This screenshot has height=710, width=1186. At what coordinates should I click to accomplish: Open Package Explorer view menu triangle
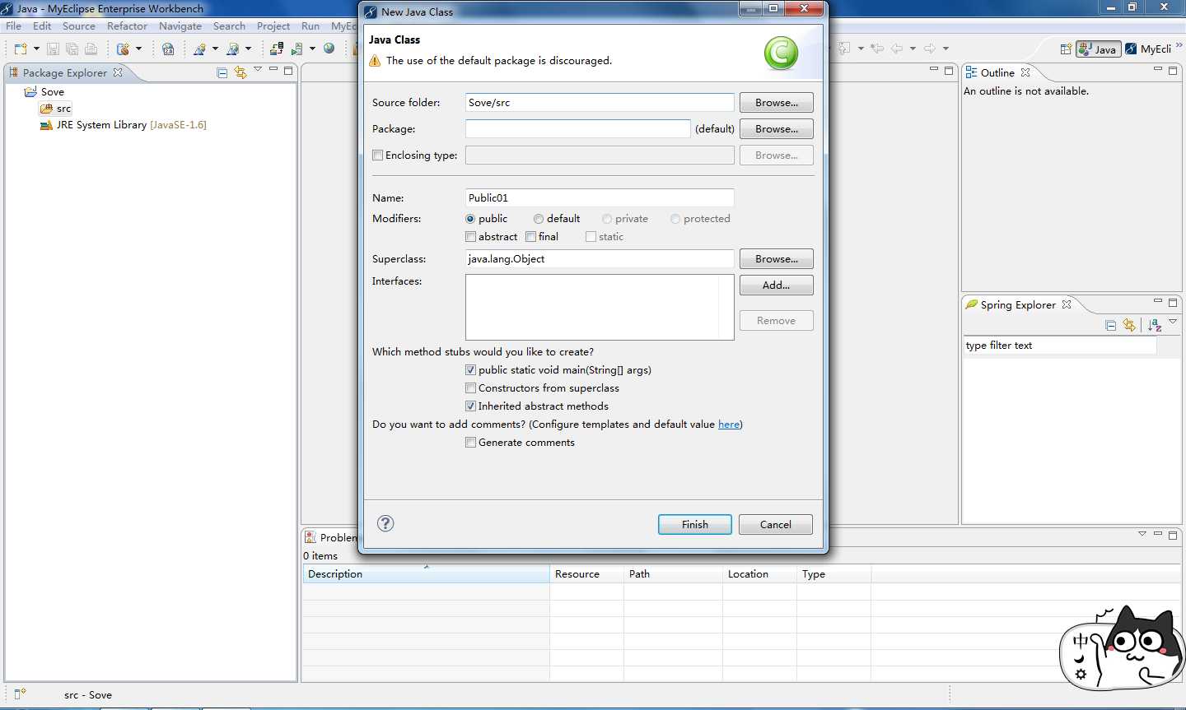tap(258, 70)
